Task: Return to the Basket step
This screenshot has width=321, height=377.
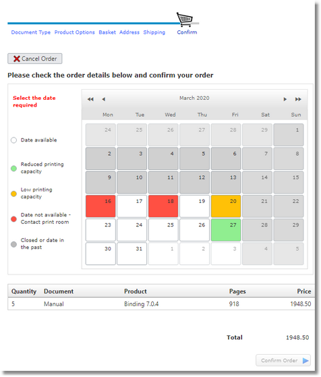Action: (107, 32)
